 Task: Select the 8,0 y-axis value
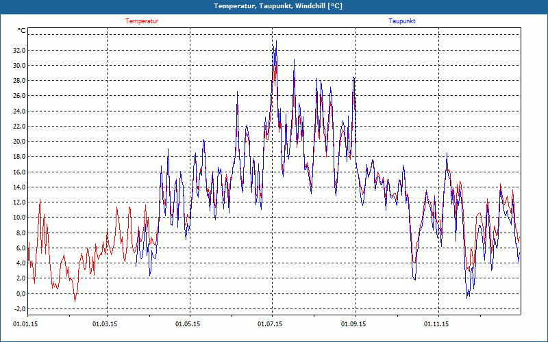[x=21, y=233]
